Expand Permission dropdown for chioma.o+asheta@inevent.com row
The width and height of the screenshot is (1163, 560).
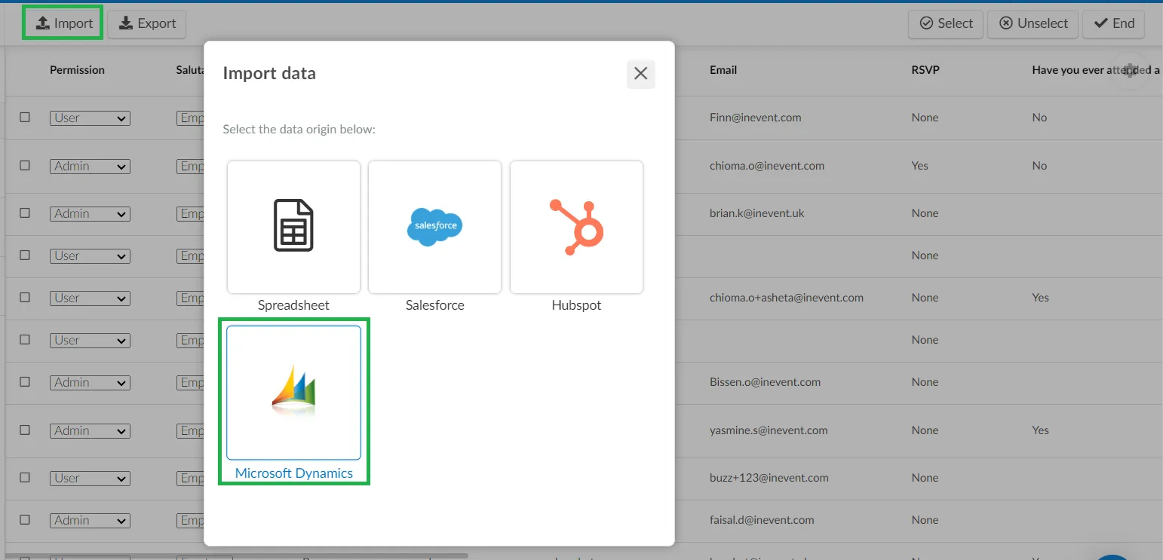click(x=90, y=298)
